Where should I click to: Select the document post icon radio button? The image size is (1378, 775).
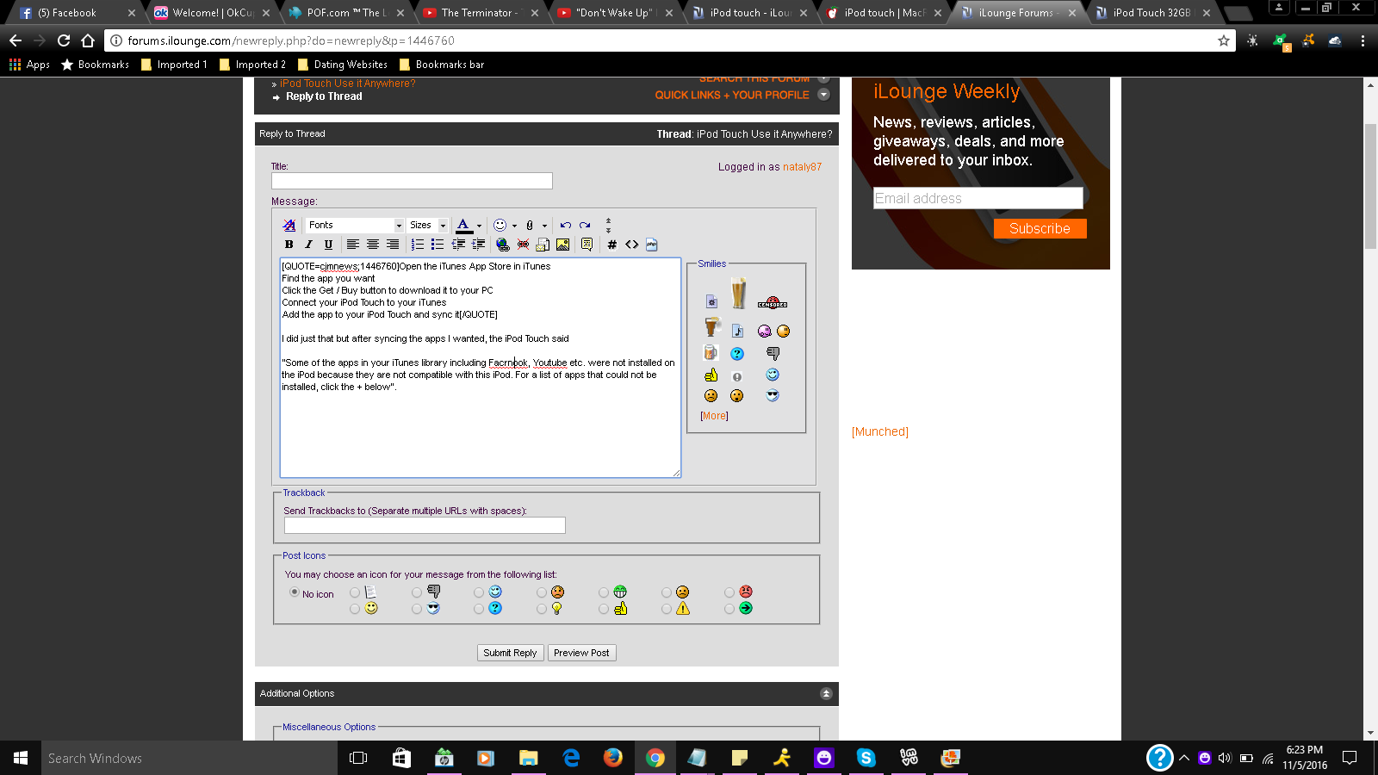(x=355, y=592)
